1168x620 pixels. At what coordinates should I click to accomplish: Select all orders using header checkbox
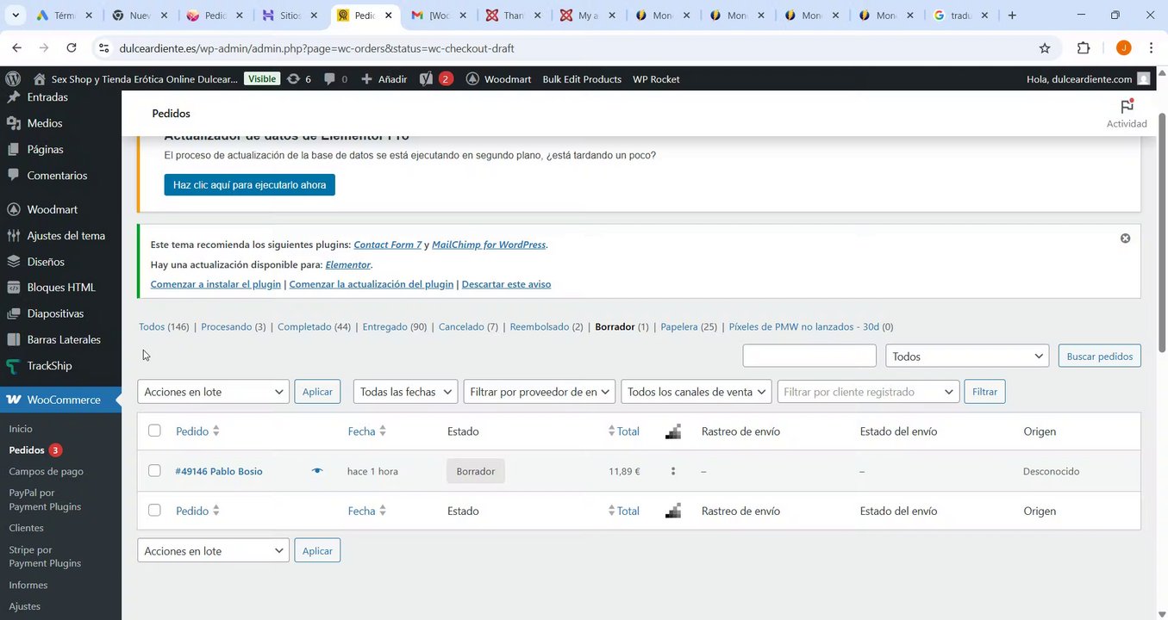coord(154,431)
